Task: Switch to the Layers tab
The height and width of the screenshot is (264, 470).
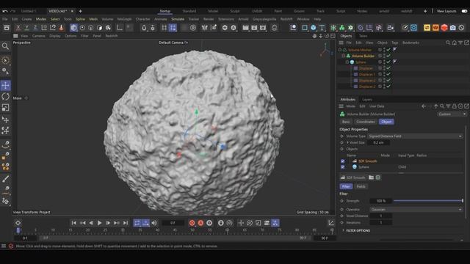Action: coord(367,100)
